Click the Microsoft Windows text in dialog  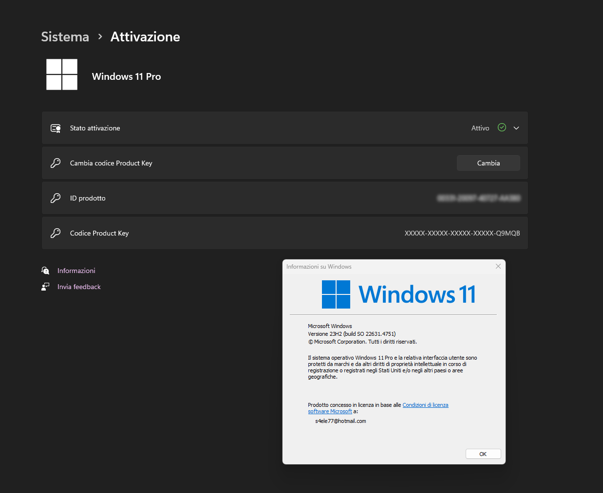(330, 326)
